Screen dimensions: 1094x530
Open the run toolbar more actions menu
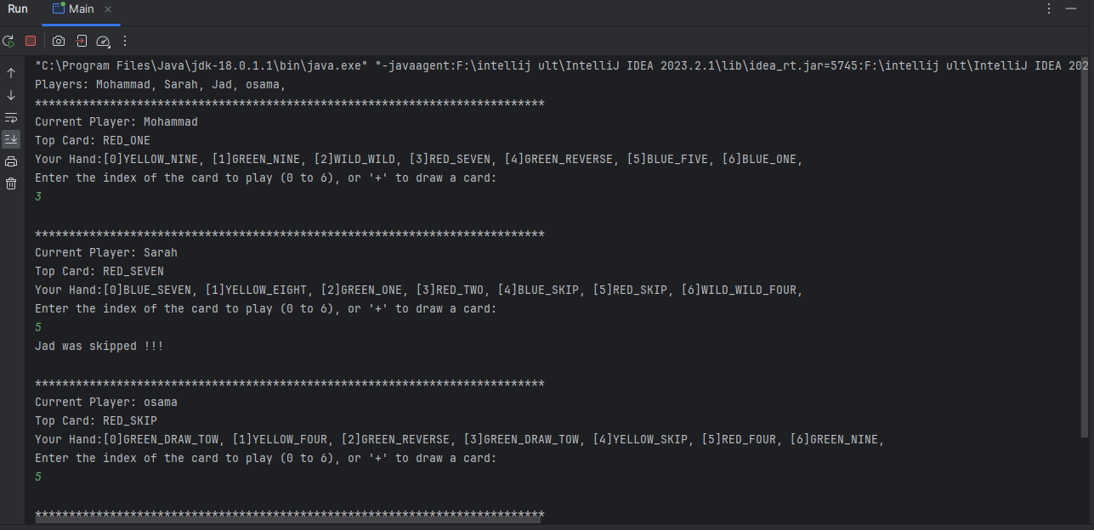click(125, 41)
